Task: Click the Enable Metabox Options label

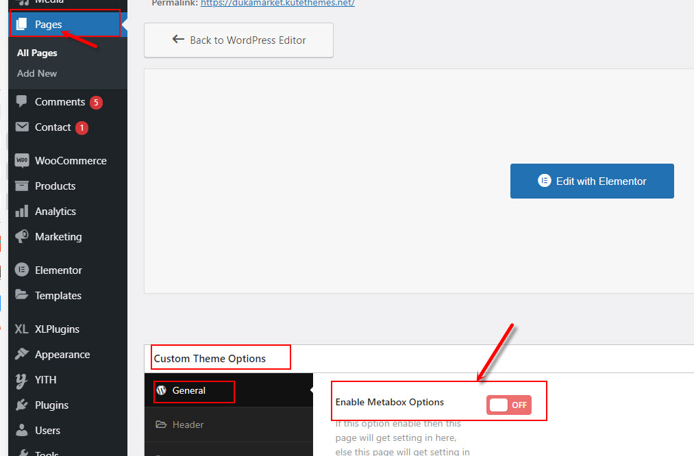Action: (390, 402)
